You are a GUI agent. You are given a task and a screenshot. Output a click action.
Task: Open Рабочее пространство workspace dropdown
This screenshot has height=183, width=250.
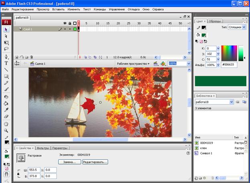pyautogui.click(x=133, y=63)
